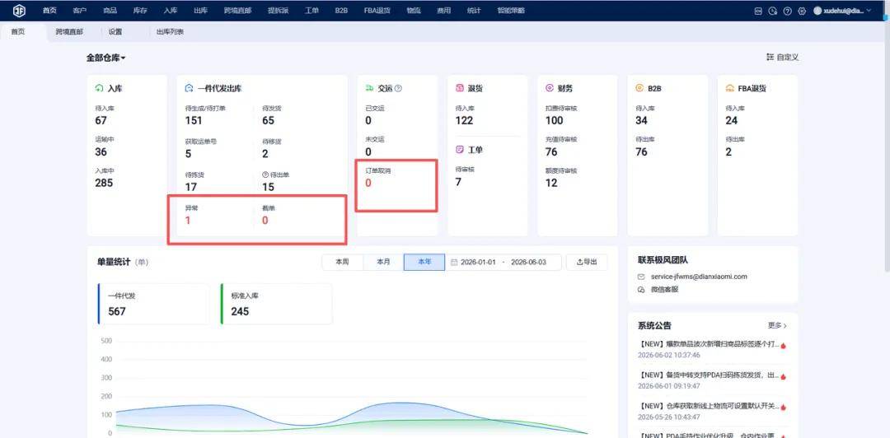Open the 统计 menu in the navbar

[474, 11]
